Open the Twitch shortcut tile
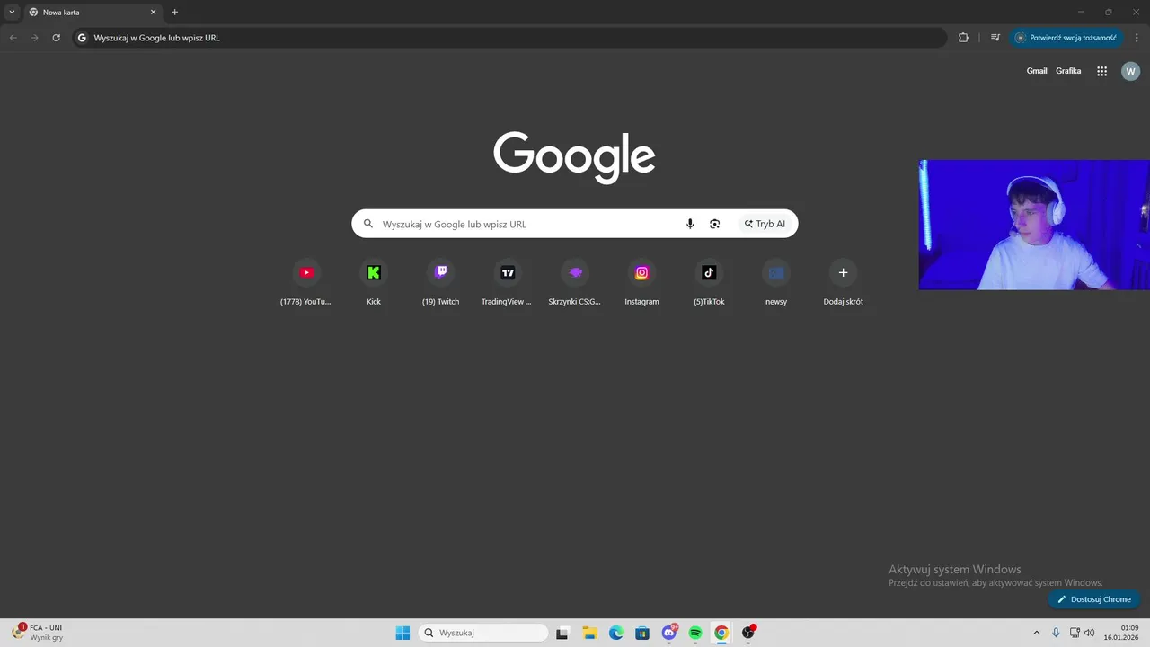Screen dimensions: 1150x647 (440, 283)
